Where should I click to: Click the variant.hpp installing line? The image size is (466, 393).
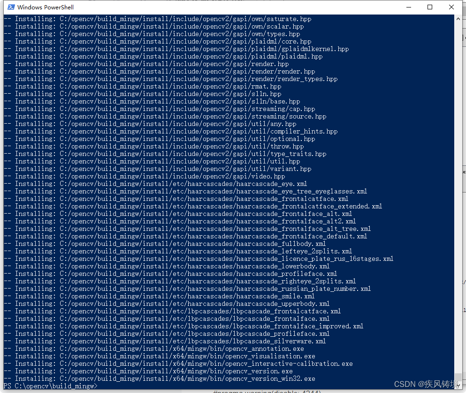[158, 169]
